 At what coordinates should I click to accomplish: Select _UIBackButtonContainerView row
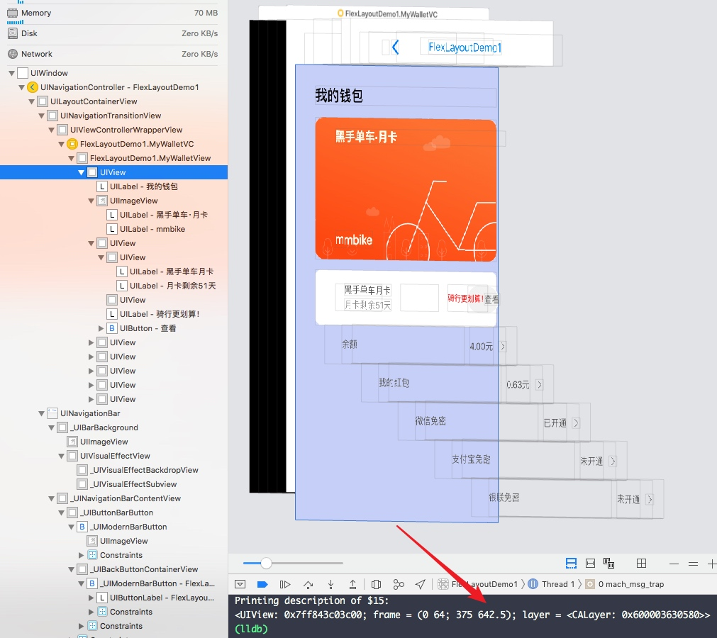click(114, 569)
